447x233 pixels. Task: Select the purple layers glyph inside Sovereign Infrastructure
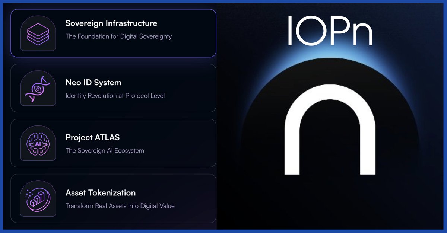pos(38,32)
